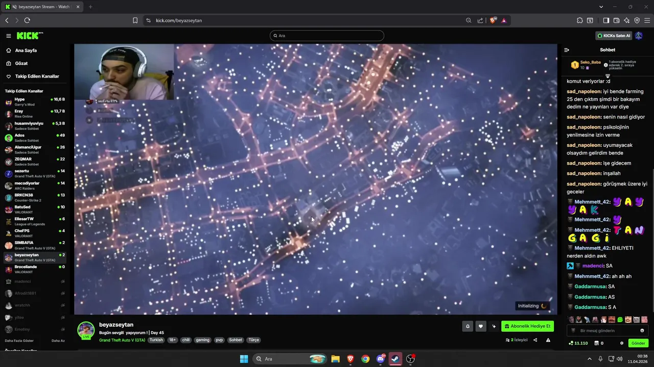Open Hype channel in followed list

35,102
